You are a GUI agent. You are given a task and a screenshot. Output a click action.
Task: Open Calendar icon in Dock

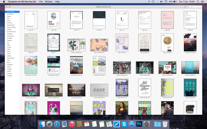pos(87,124)
